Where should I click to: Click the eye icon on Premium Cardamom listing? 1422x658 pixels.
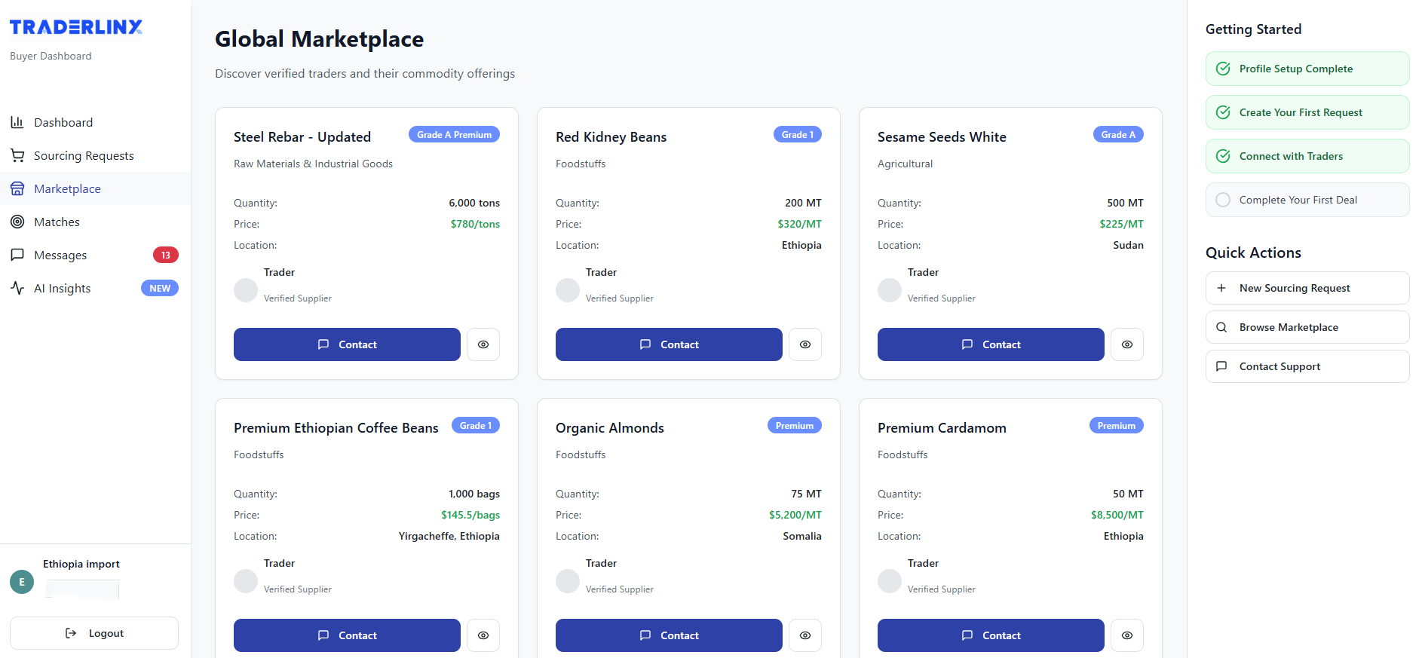point(1126,635)
